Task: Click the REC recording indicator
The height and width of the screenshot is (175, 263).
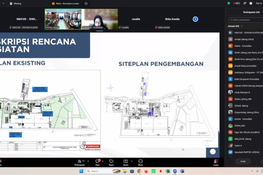Action: 237,3
